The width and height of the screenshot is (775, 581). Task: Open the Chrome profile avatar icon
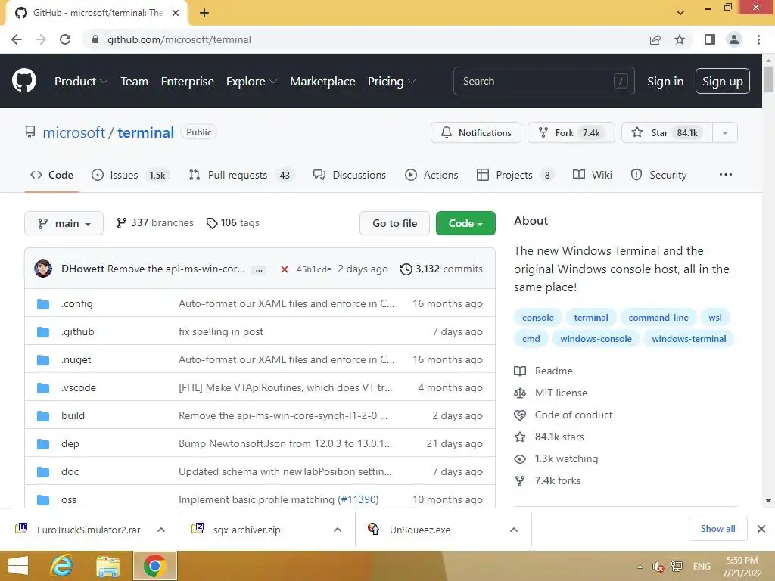coord(734,39)
